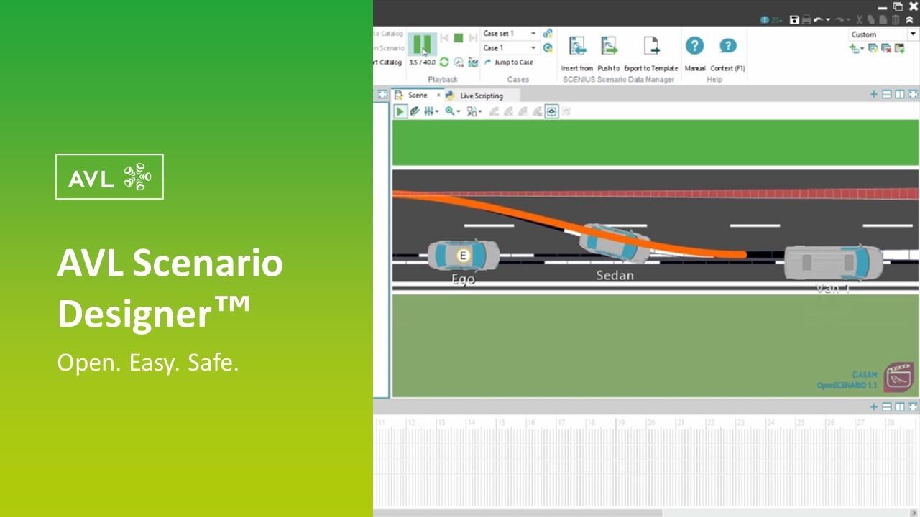
Task: Click the timeline marker at 20
Action: [x=650, y=423]
